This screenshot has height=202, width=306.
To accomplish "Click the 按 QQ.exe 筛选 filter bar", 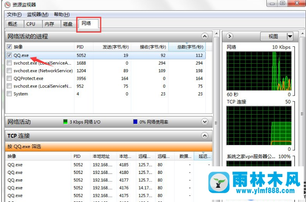I will coord(109,146).
